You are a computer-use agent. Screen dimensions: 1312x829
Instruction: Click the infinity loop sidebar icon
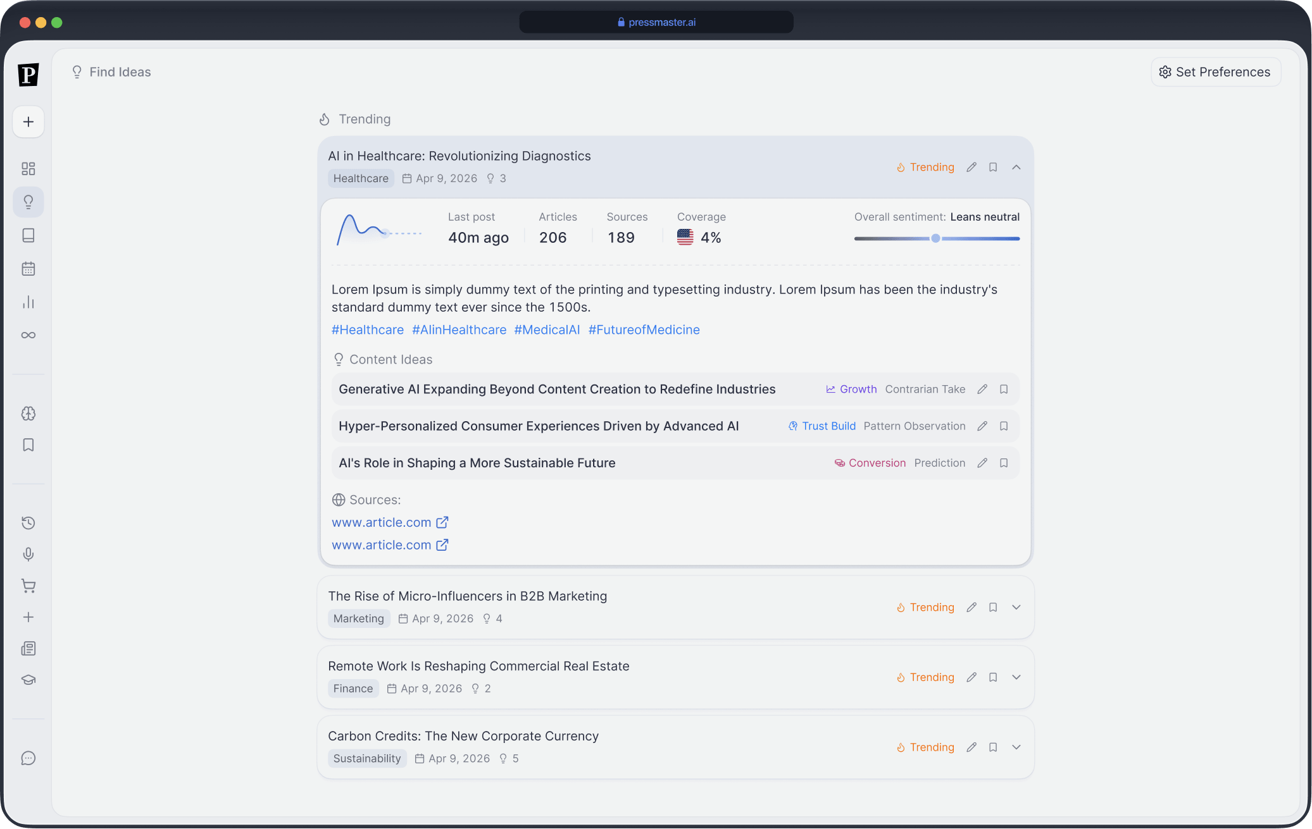click(x=28, y=335)
